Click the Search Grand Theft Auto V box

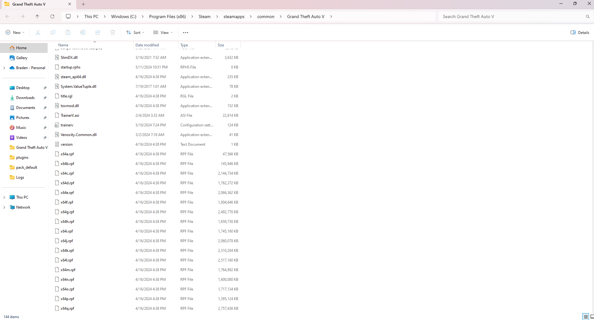tap(511, 16)
